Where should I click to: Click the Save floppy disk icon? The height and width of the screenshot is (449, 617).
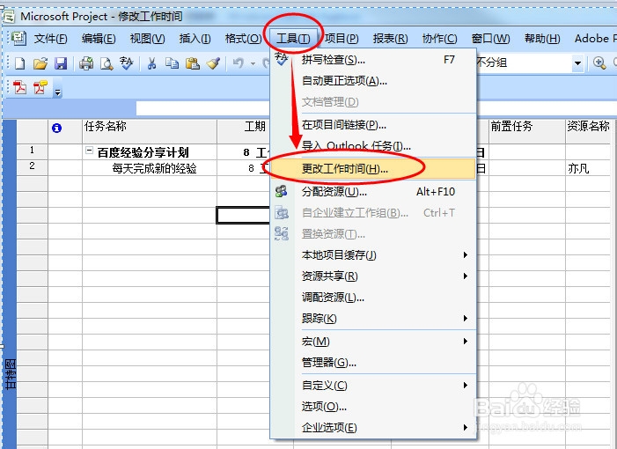coord(61,63)
